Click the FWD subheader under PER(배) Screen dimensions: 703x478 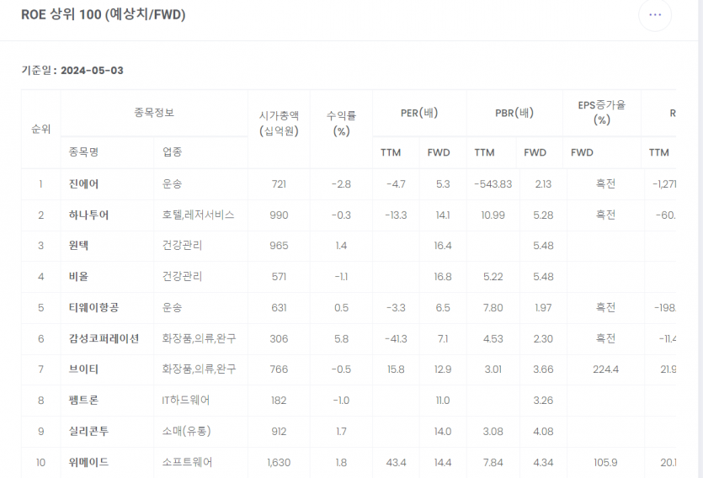point(439,153)
